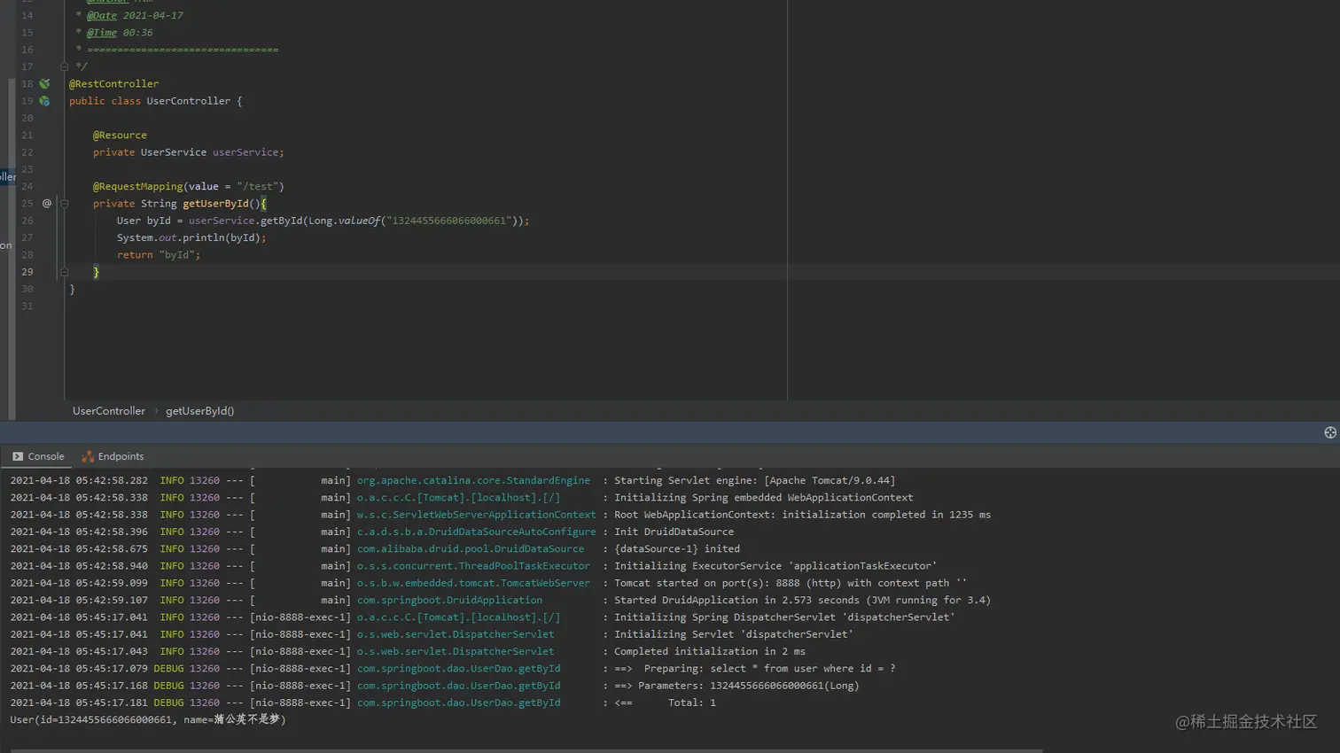The height and width of the screenshot is (753, 1340).
Task: Click the 'Parameters: 1324455666066000661(Long)' log line
Action: 736,686
